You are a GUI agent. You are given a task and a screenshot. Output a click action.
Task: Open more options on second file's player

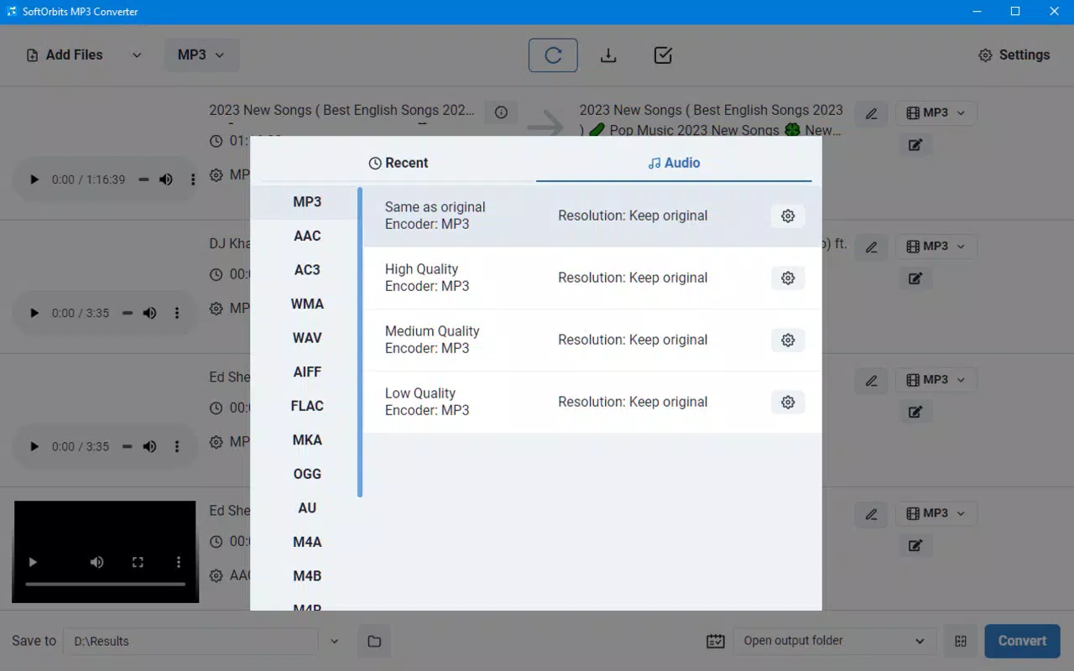(176, 313)
